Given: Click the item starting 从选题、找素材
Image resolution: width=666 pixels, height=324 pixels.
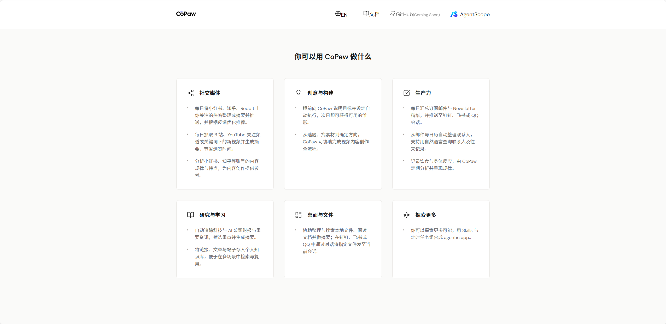Looking at the screenshot, I should (x=336, y=142).
